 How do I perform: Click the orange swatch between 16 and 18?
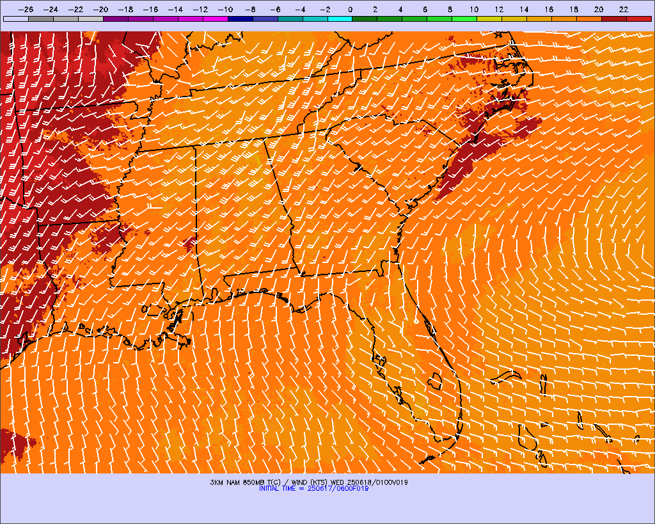point(564,19)
